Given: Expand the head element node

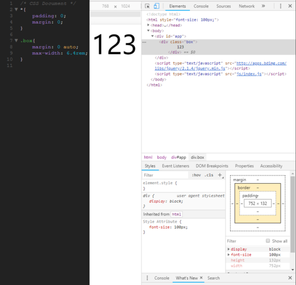Looking at the screenshot, I should point(148,25).
